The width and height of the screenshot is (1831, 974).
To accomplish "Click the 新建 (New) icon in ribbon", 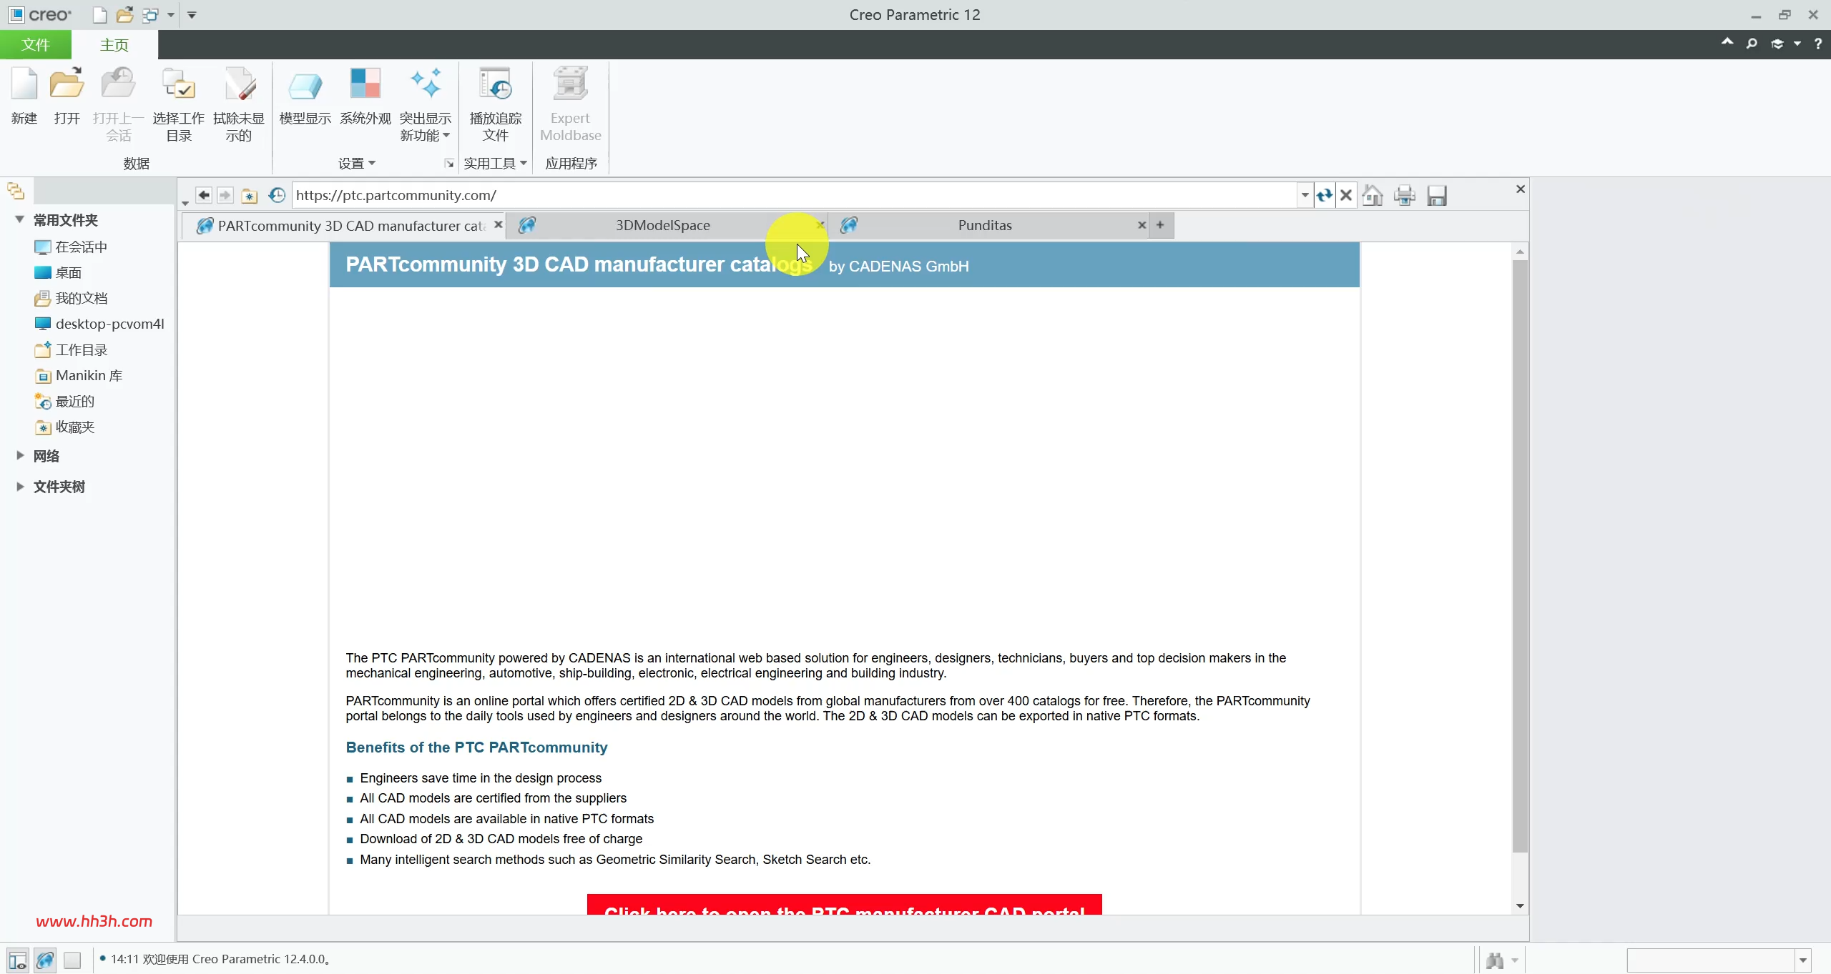I will tap(24, 84).
